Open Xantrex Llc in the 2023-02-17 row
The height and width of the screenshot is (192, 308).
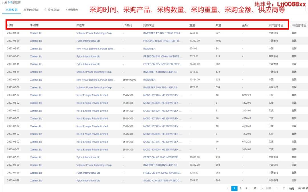[x=36, y=49]
